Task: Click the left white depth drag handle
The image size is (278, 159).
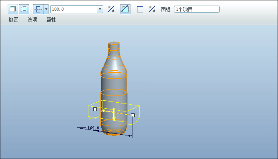Action: coord(95,109)
